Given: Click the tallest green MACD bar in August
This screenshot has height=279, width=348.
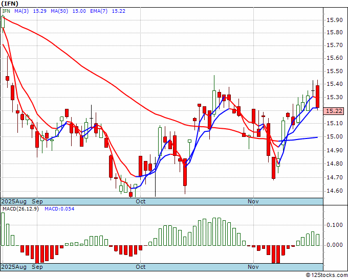Looking at the screenshot, I should coord(3,229).
